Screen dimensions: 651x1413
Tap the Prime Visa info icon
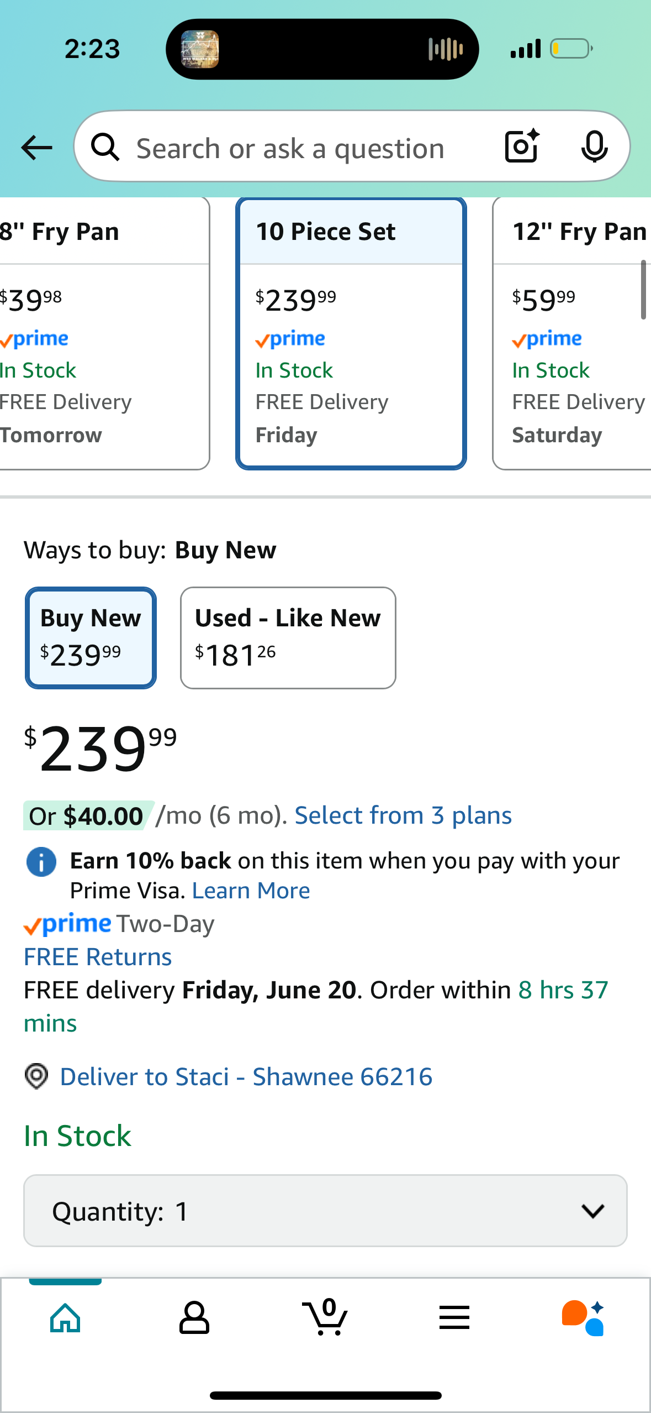coord(41,862)
